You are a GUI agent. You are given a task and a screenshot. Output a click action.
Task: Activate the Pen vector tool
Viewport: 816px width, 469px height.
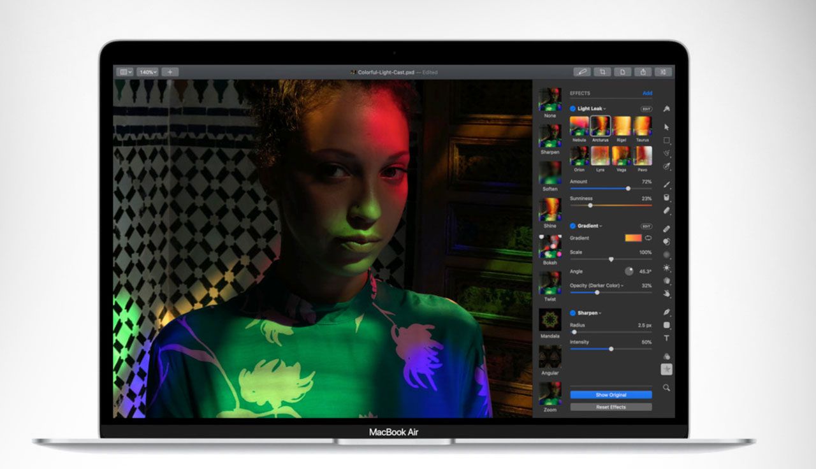click(667, 312)
